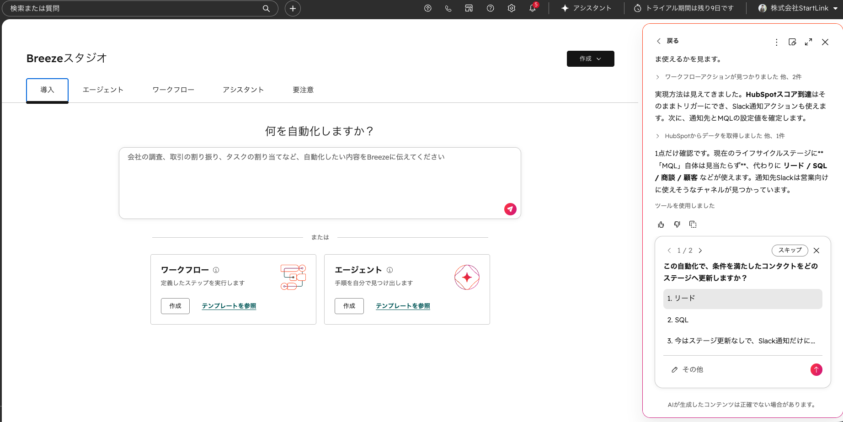Click the pencil icon beside その他

674,369
